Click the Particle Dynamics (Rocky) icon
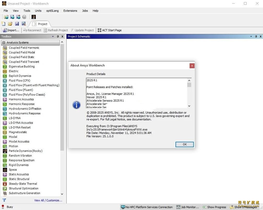This screenshot has width=263, height=210. click(x=5, y=151)
